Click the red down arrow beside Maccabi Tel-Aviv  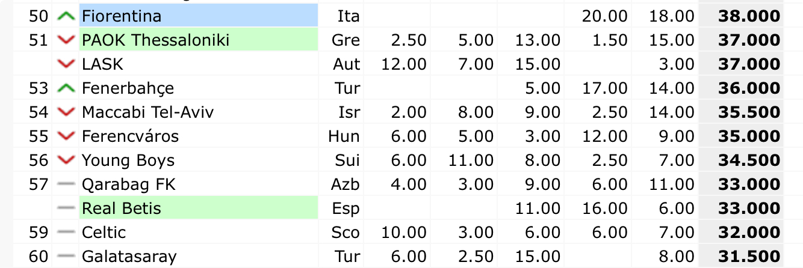[x=65, y=112]
